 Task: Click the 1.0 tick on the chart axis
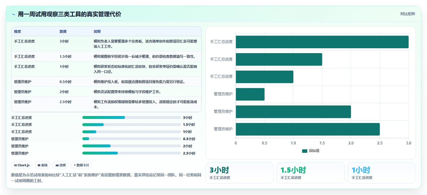(x=293, y=143)
